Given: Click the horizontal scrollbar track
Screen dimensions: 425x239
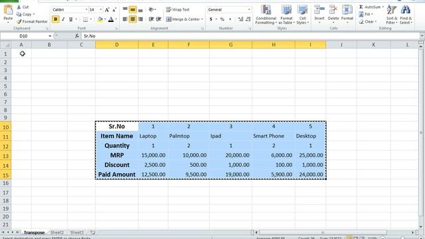Looking at the screenshot, I should pyautogui.click(x=323, y=232).
